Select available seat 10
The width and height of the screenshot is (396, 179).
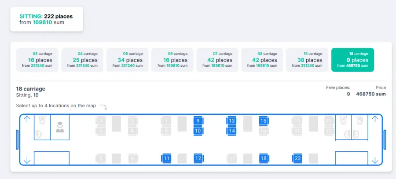click(x=198, y=131)
